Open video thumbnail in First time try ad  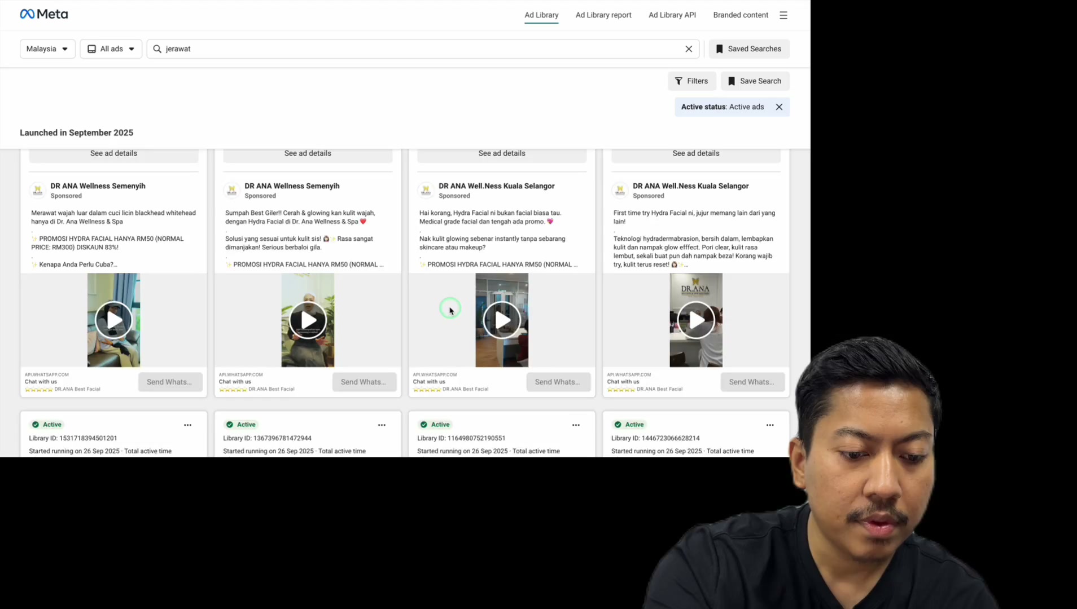pos(696,320)
